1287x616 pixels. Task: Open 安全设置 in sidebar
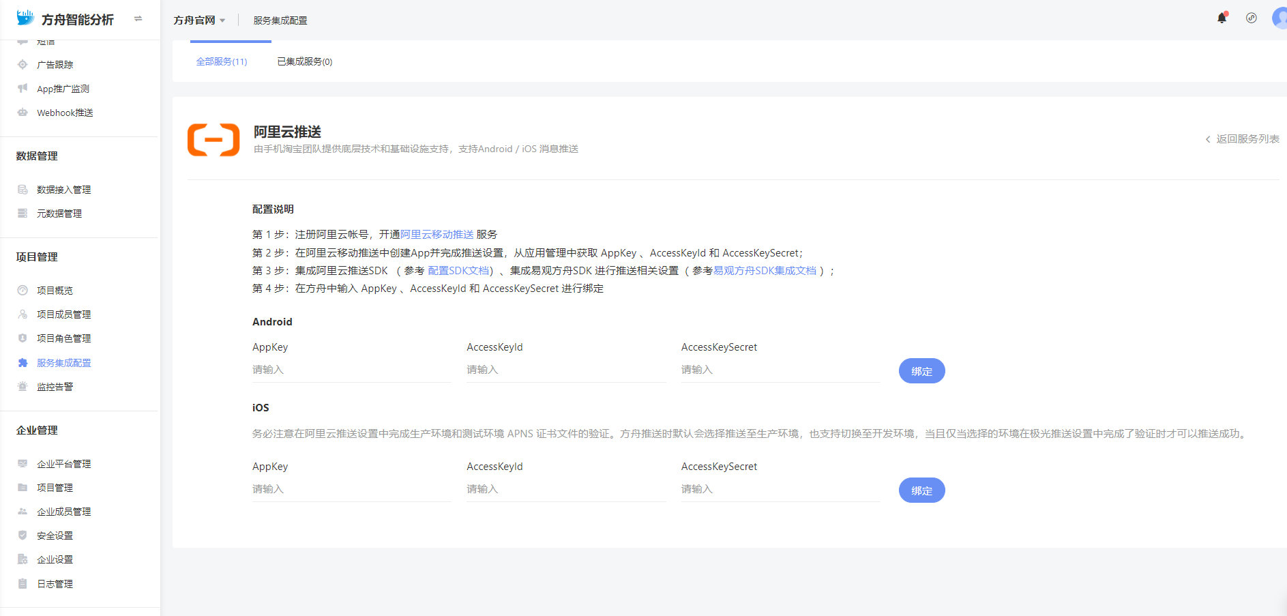coord(55,536)
